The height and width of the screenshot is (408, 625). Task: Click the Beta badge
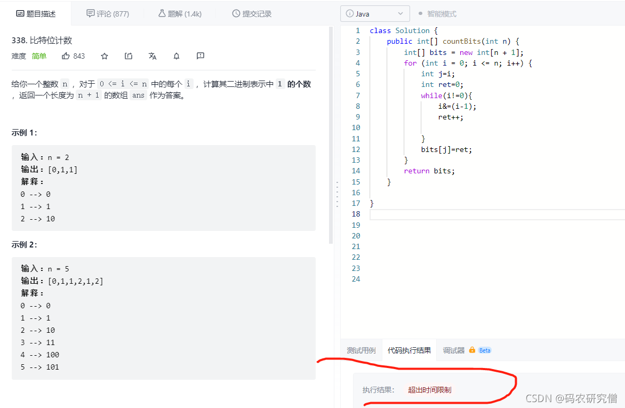point(485,350)
